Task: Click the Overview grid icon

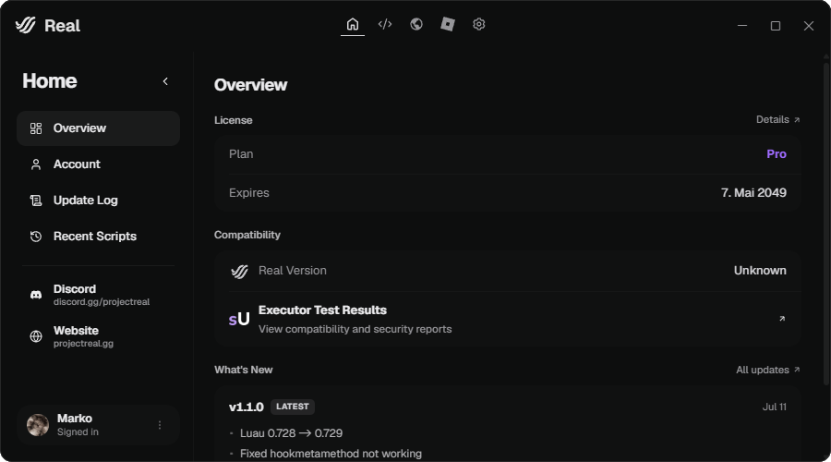Action: pyautogui.click(x=35, y=128)
